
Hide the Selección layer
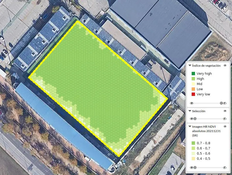pos(225,111)
